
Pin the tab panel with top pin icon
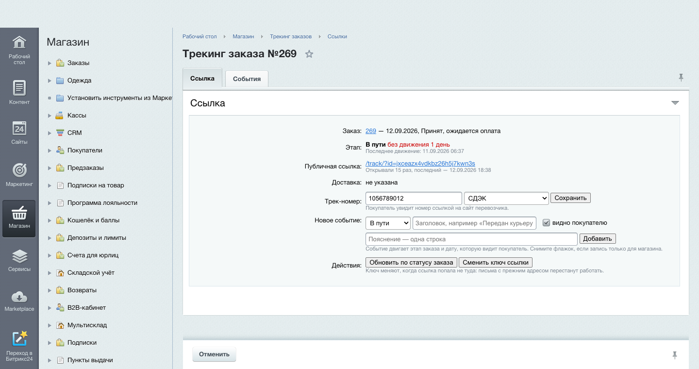tap(681, 77)
